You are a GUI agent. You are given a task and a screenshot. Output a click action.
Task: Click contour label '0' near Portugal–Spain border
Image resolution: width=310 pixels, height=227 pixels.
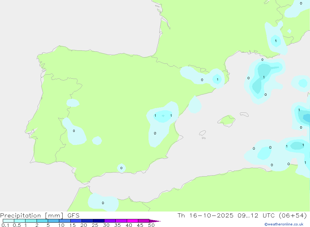click(x=74, y=131)
